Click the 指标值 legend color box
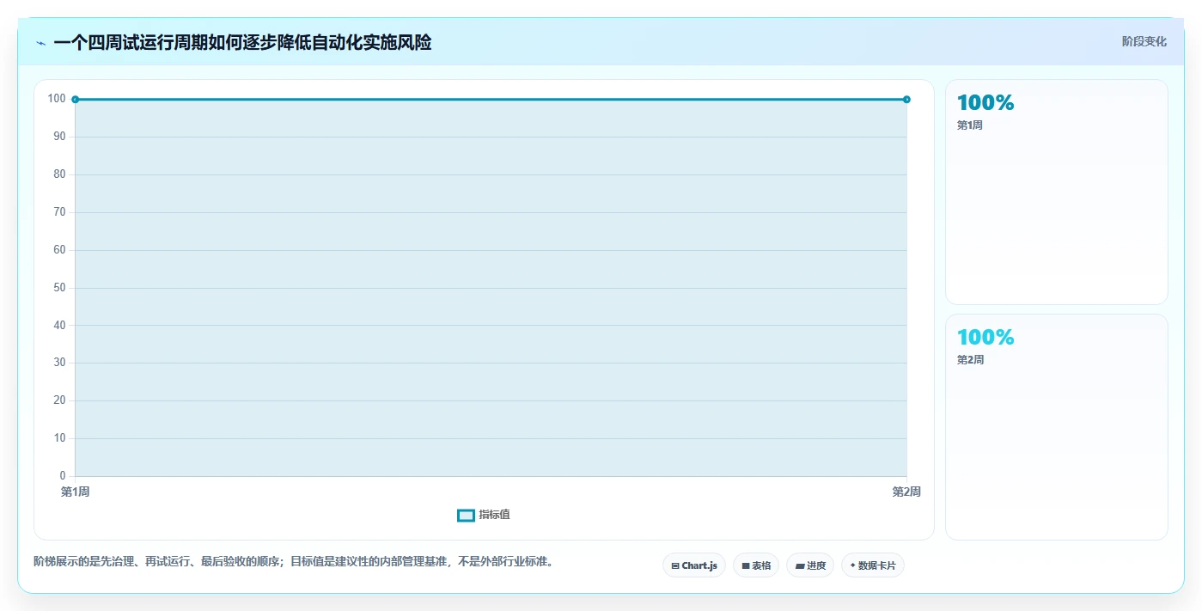This screenshot has width=1202, height=611. click(466, 515)
